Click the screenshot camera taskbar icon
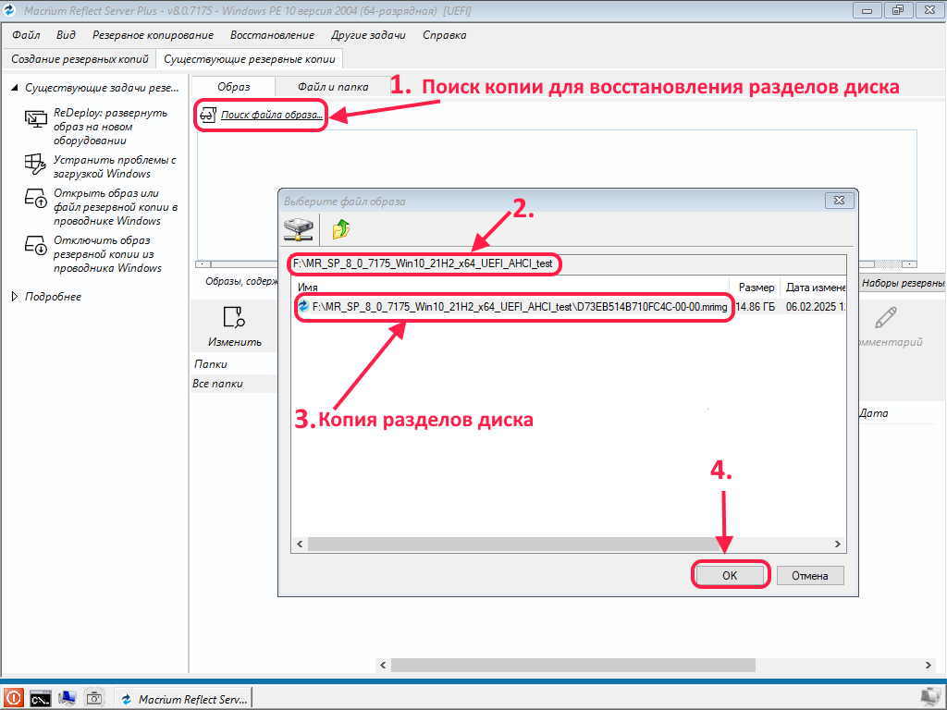947x710 pixels. 94,698
